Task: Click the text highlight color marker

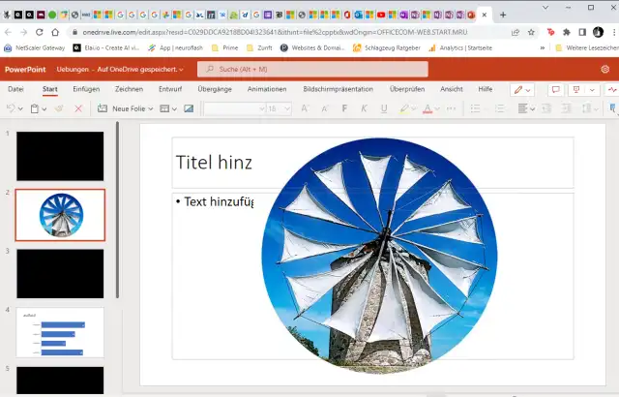Action: coord(404,108)
